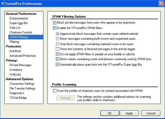Select Y!Chat Bridge in Advanced Options
Screen dimensions: 165x119
pos(18,98)
